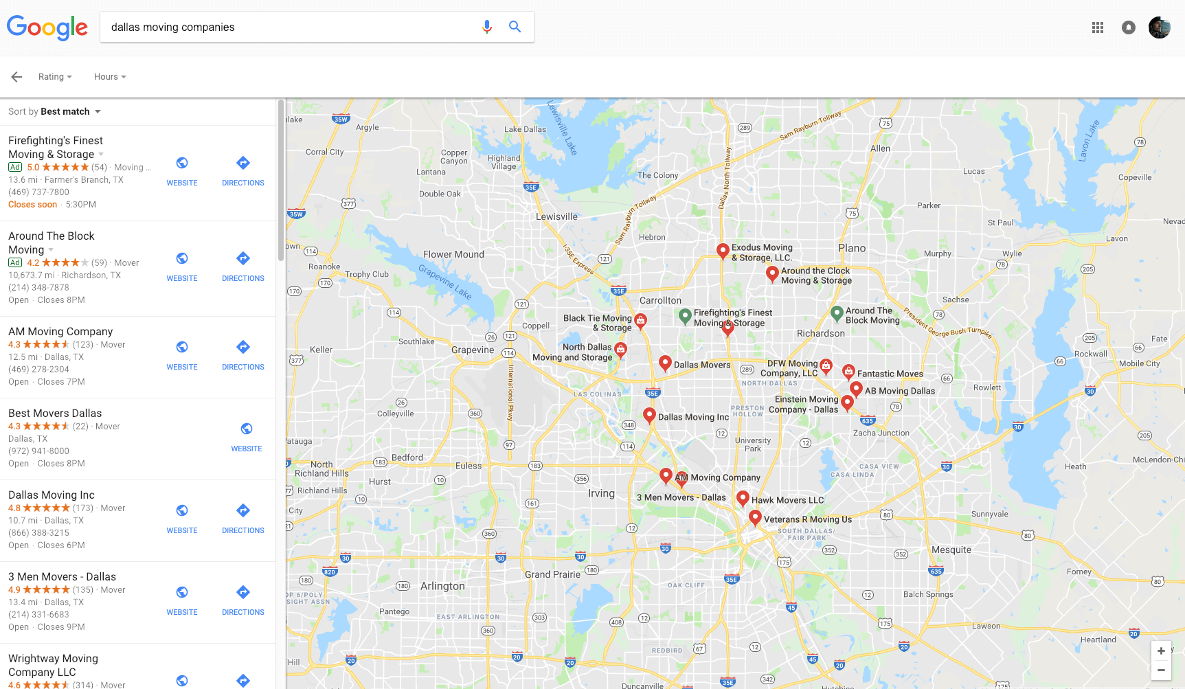
Task: Open the Google apps grid
Action: click(x=1097, y=27)
